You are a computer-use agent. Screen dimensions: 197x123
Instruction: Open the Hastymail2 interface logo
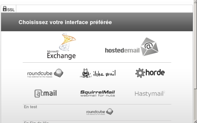point(150,94)
